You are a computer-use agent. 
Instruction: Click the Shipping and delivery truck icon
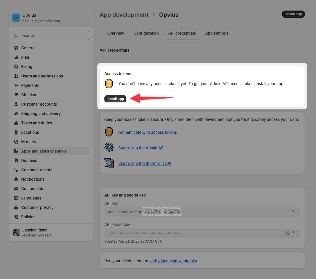pos(16,114)
